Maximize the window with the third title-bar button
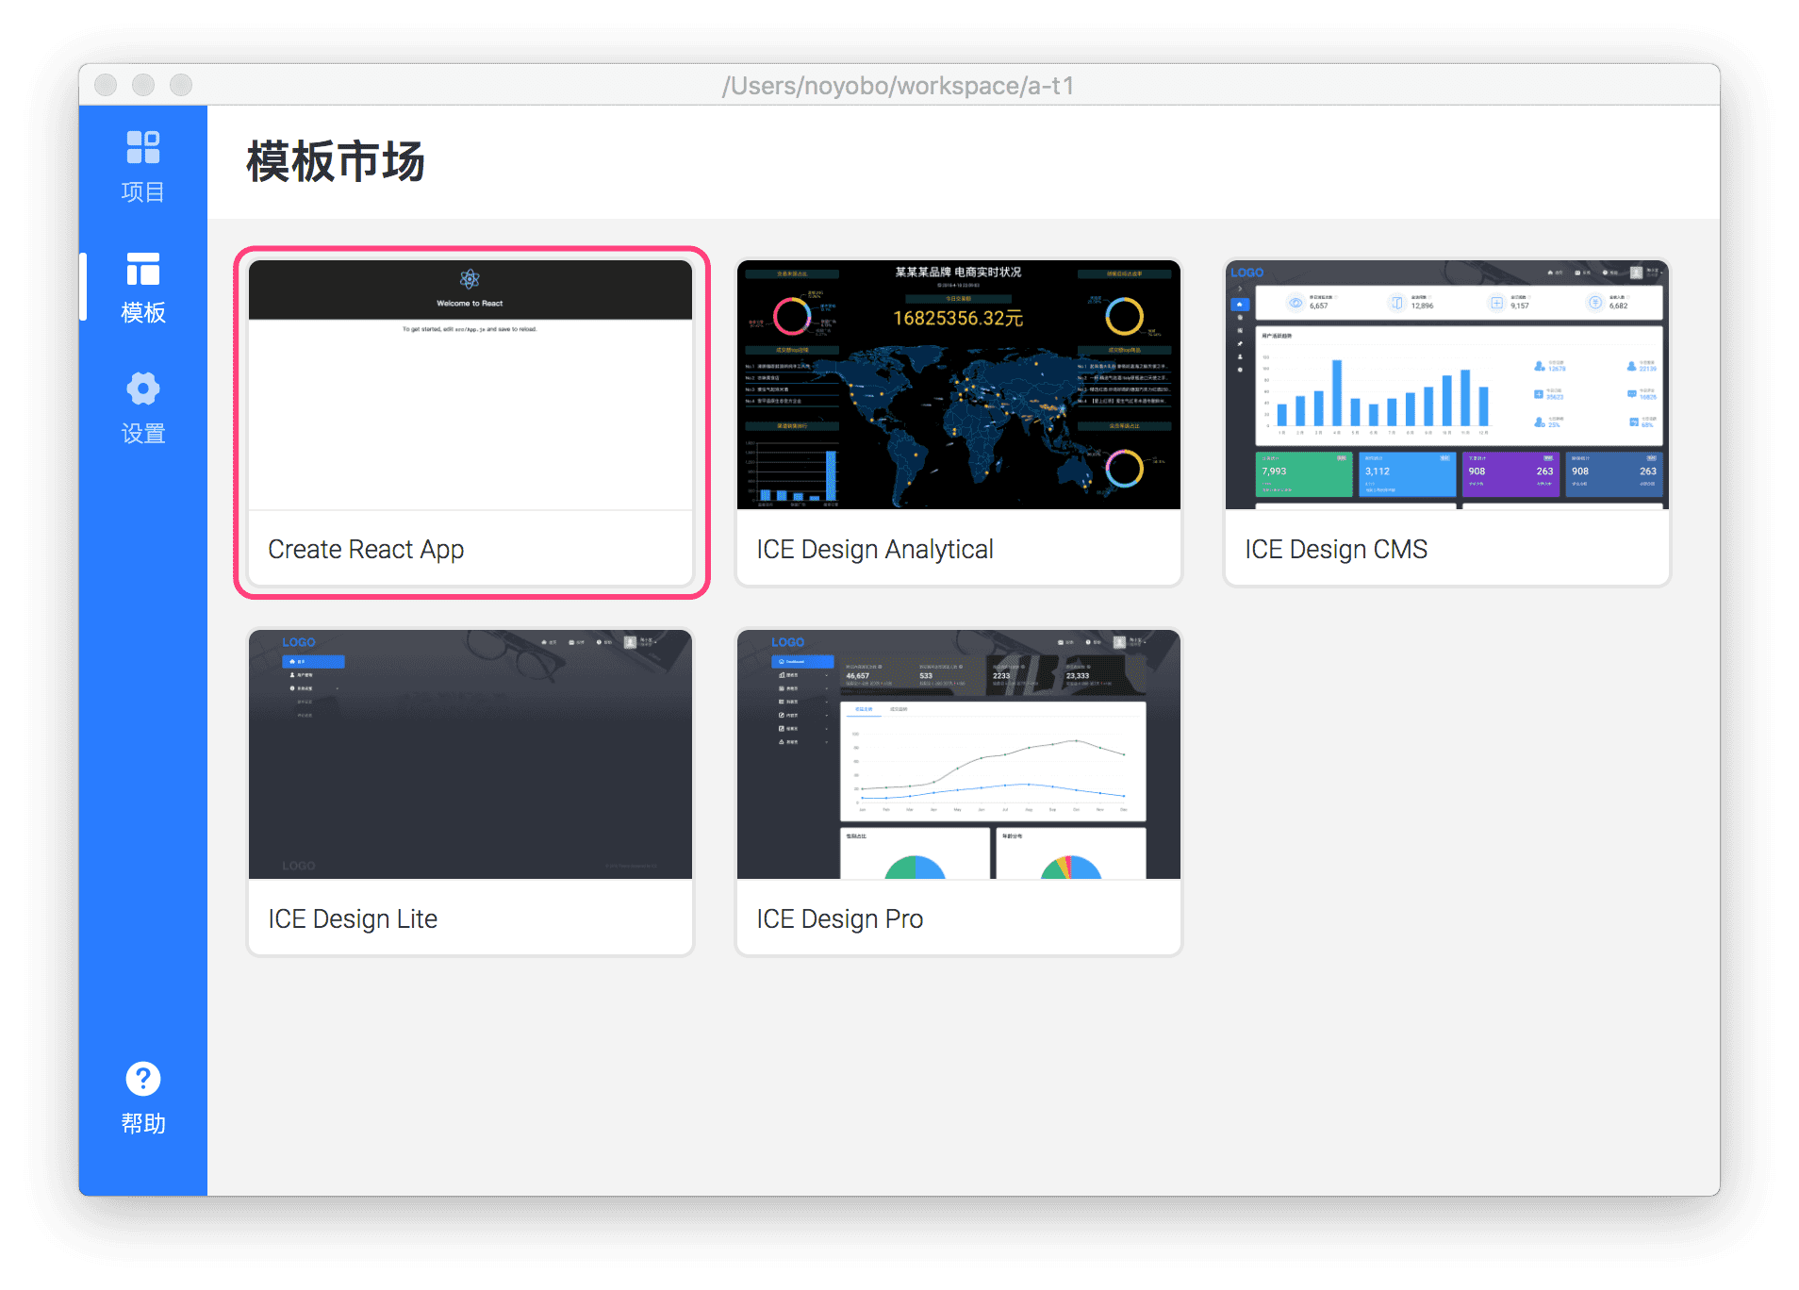This screenshot has height=1290, width=1799. (181, 85)
